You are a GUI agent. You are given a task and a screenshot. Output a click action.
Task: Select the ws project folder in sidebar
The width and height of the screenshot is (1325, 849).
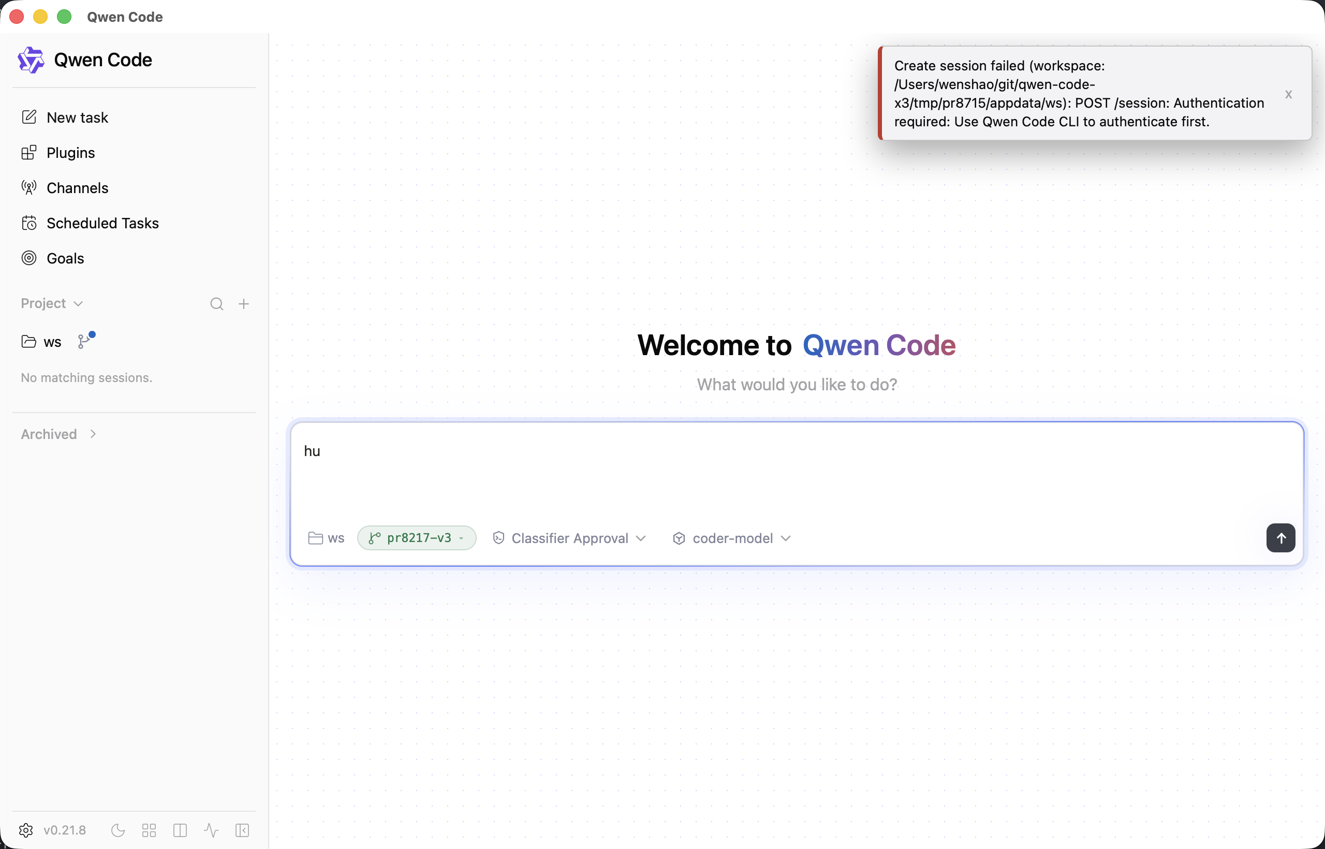pyautogui.click(x=41, y=342)
